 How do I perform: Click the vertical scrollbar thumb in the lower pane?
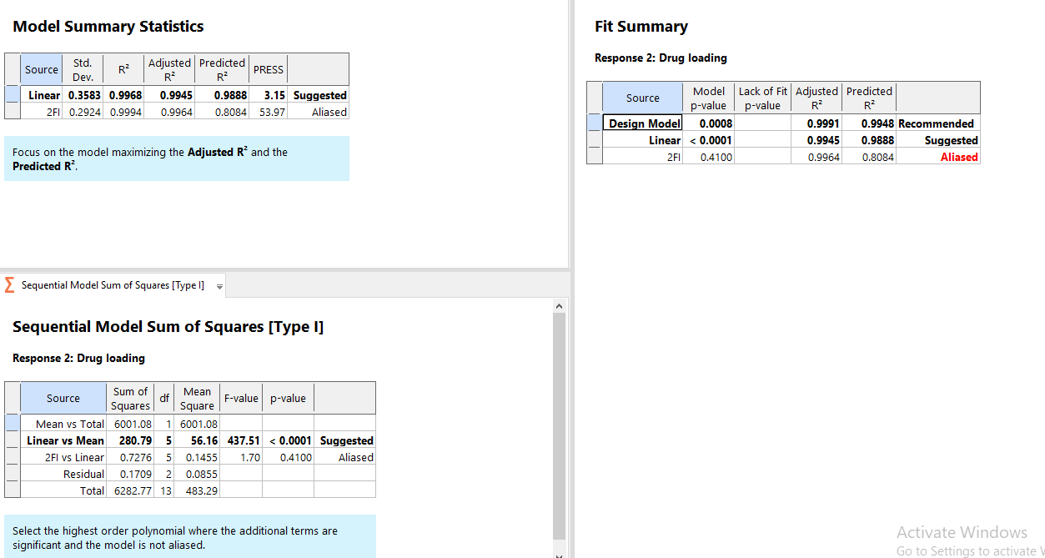(559, 425)
